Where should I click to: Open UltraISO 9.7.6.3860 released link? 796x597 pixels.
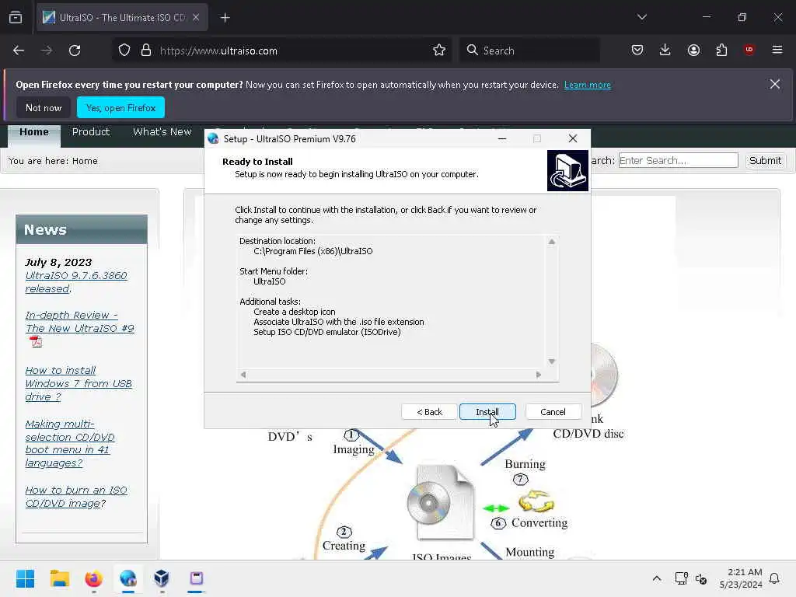tap(76, 281)
